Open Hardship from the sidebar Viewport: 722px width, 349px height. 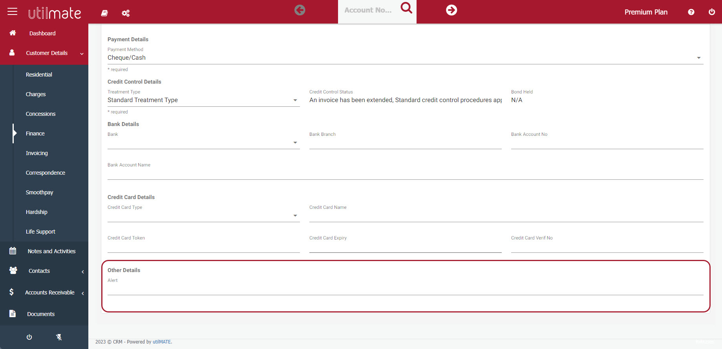click(37, 212)
